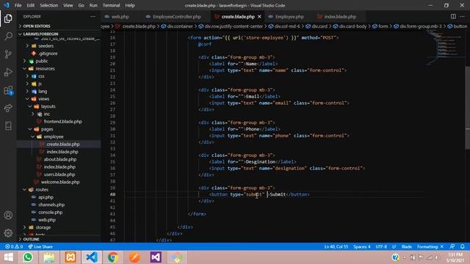The image size is (470, 264).
Task: Open the Selection menu
Action: coord(49,5)
